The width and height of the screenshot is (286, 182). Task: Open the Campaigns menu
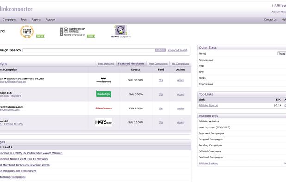point(9,20)
